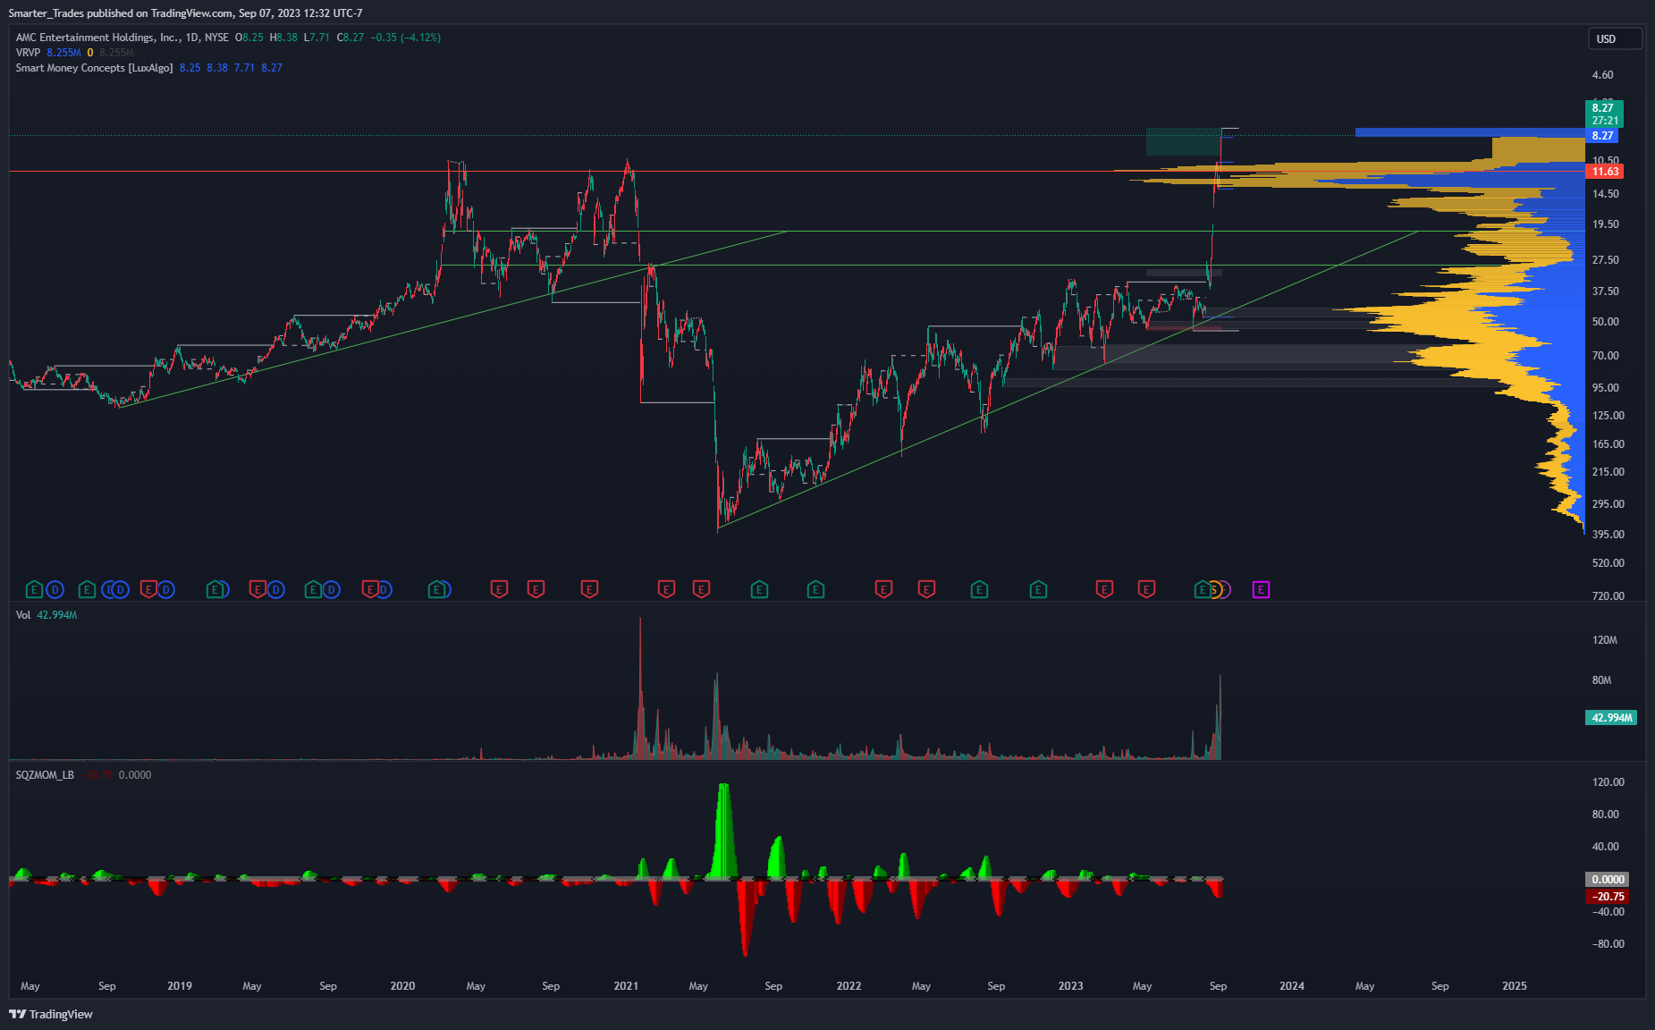Viewport: 1655px width, 1030px height.
Task: Click the 2020 label on the time axis
Action: point(402,986)
